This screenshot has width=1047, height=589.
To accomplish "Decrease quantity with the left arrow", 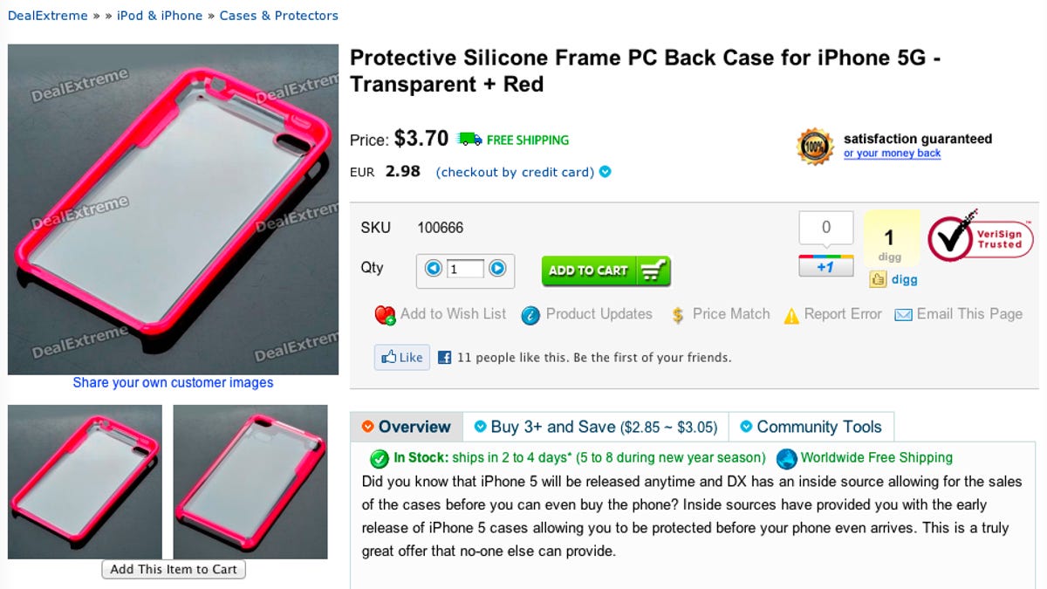I will [x=433, y=269].
